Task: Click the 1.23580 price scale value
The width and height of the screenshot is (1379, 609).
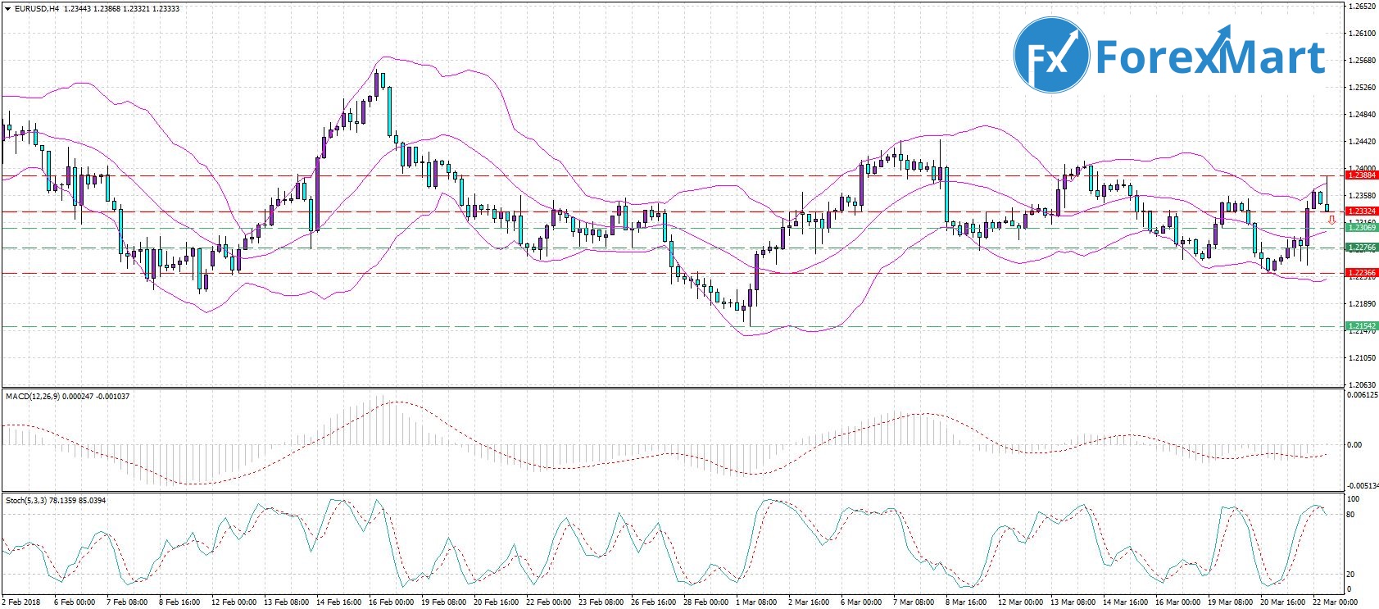Action: (1362, 196)
